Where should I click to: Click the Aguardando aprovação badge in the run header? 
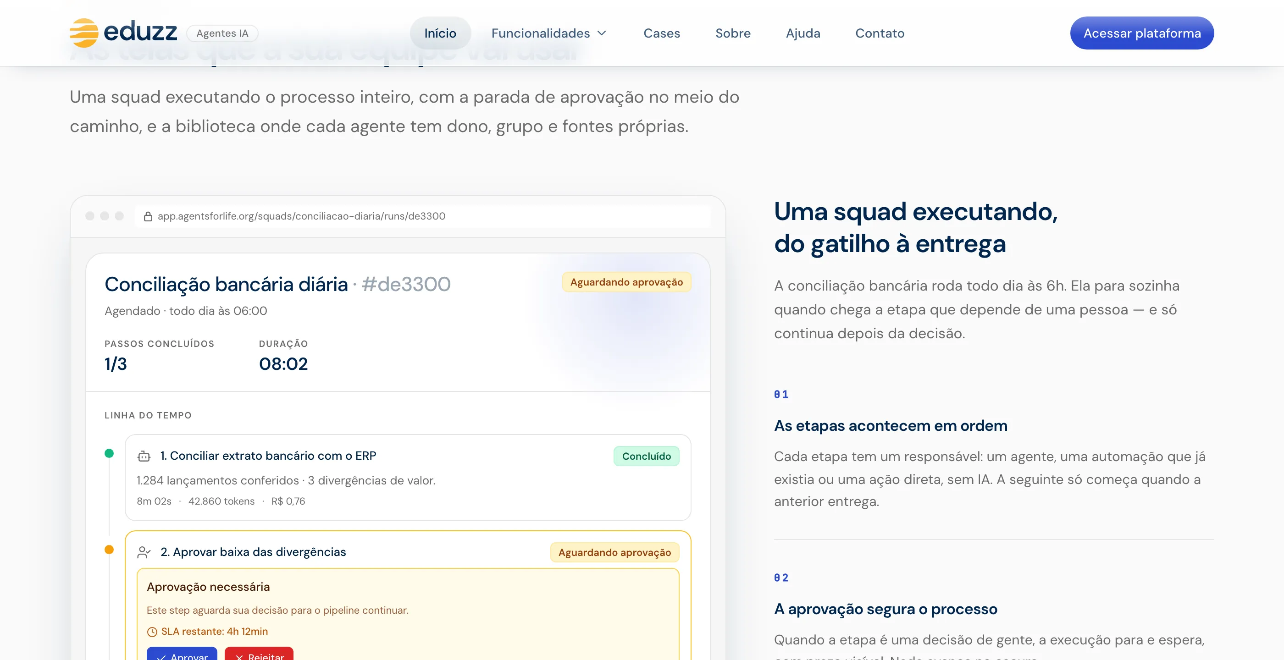(626, 282)
